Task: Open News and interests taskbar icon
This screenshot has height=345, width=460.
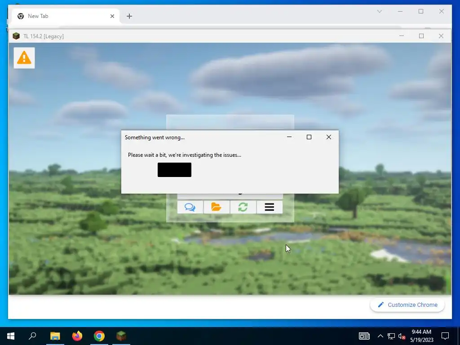Action: (364, 336)
